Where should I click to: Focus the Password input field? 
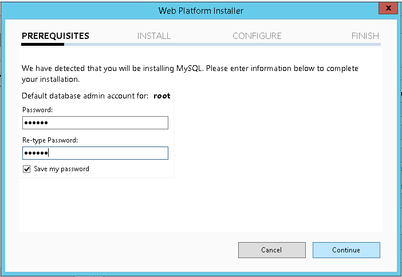95,123
